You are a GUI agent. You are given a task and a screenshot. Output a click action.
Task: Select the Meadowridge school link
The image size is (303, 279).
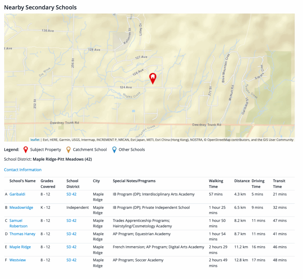pyautogui.click(x=21, y=208)
